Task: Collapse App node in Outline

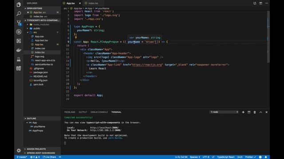Action: 27,123
